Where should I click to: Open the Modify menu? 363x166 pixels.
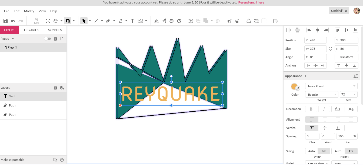click(x=29, y=11)
